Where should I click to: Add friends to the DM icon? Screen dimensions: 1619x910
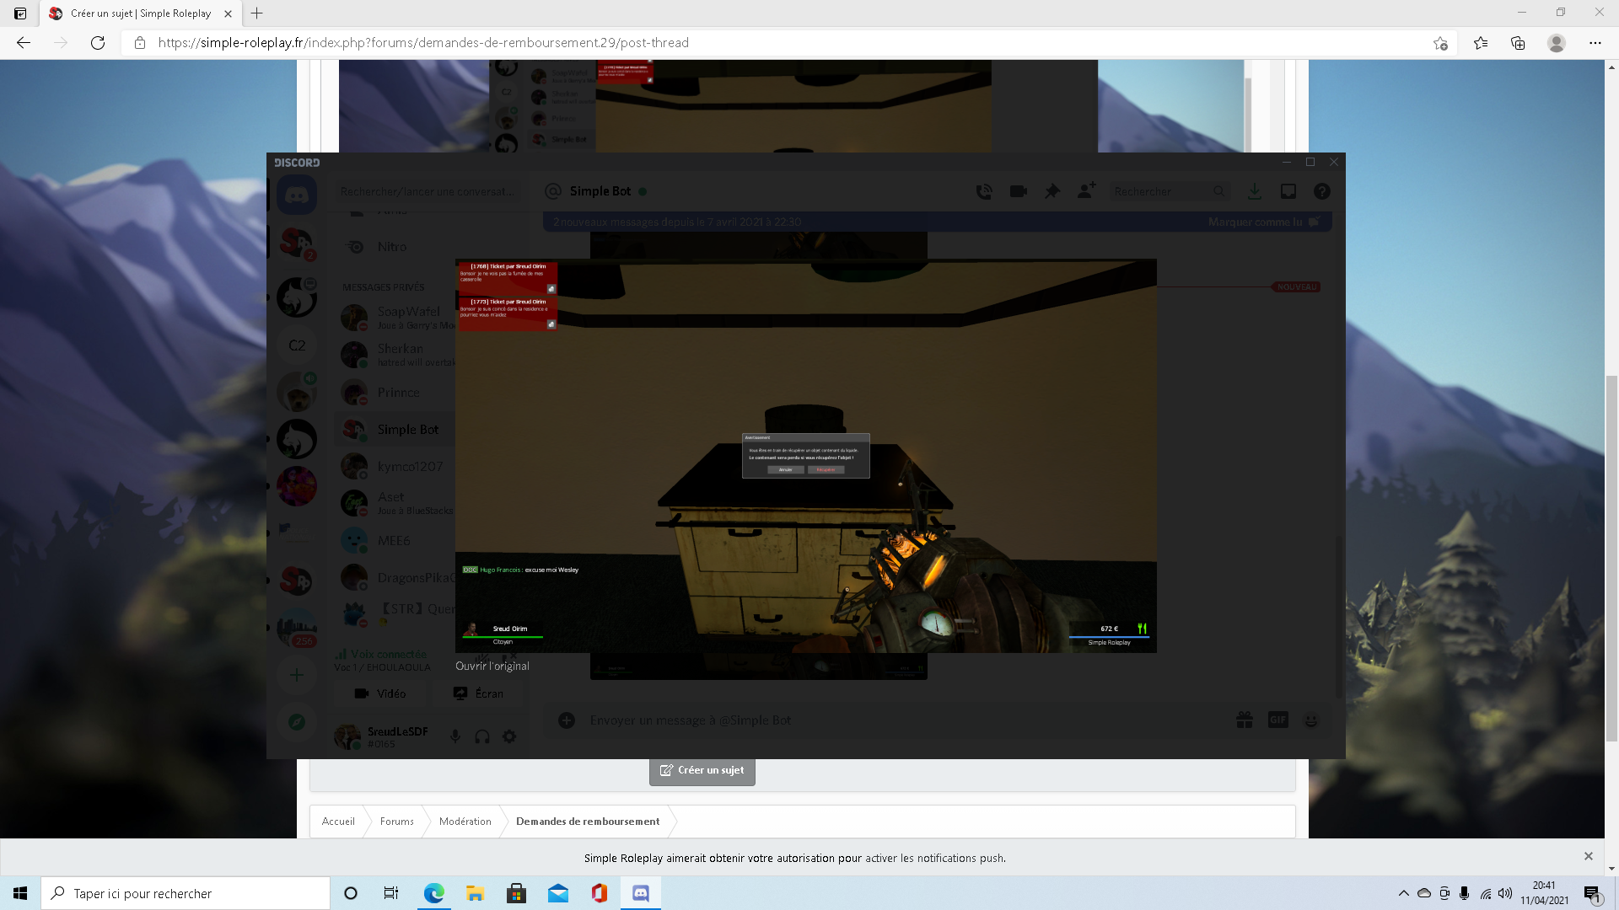click(x=1086, y=191)
